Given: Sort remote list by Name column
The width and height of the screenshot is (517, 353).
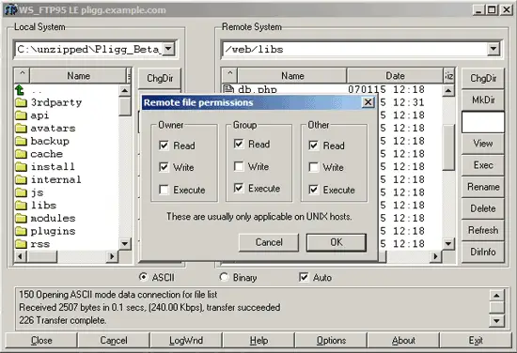Looking at the screenshot, I should click(292, 76).
